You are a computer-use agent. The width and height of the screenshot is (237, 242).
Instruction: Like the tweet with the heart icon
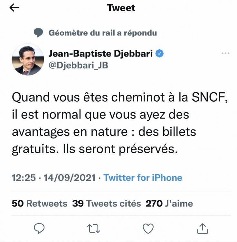(x=148, y=229)
